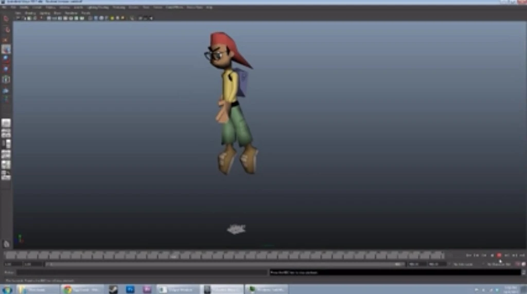Viewport: 527px width, 294px height.
Task: Open the viewport Shading menu
Action: 30,13
